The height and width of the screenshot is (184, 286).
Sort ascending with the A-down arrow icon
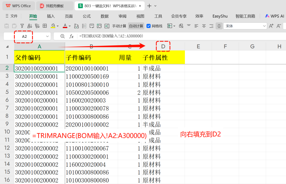coord(30,26)
